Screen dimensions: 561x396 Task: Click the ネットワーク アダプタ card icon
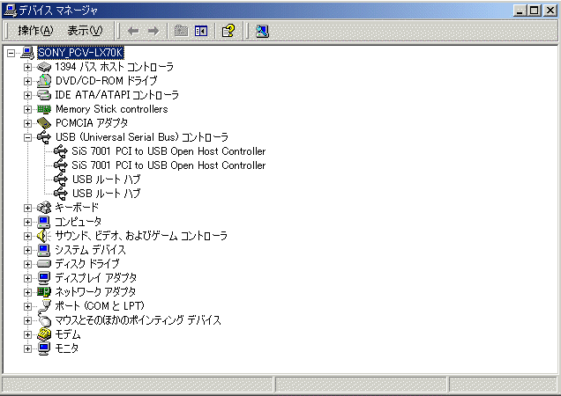coord(44,292)
